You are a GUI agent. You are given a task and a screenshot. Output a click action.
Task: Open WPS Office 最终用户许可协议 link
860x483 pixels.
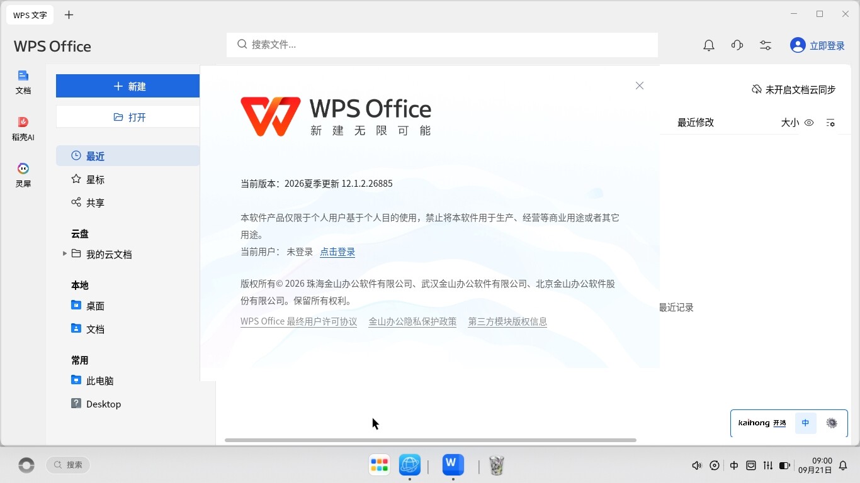click(x=298, y=321)
